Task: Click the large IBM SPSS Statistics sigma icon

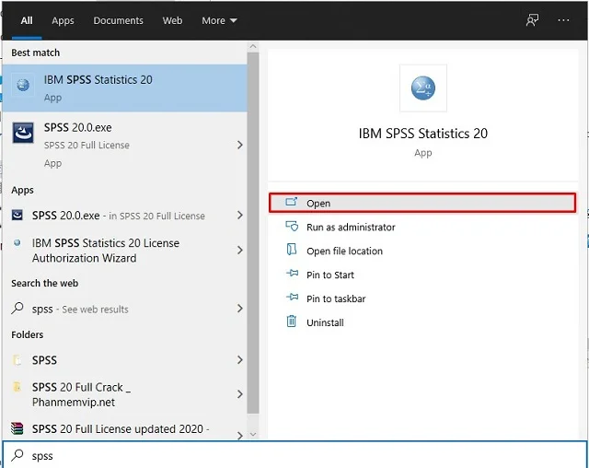Action: click(x=423, y=88)
